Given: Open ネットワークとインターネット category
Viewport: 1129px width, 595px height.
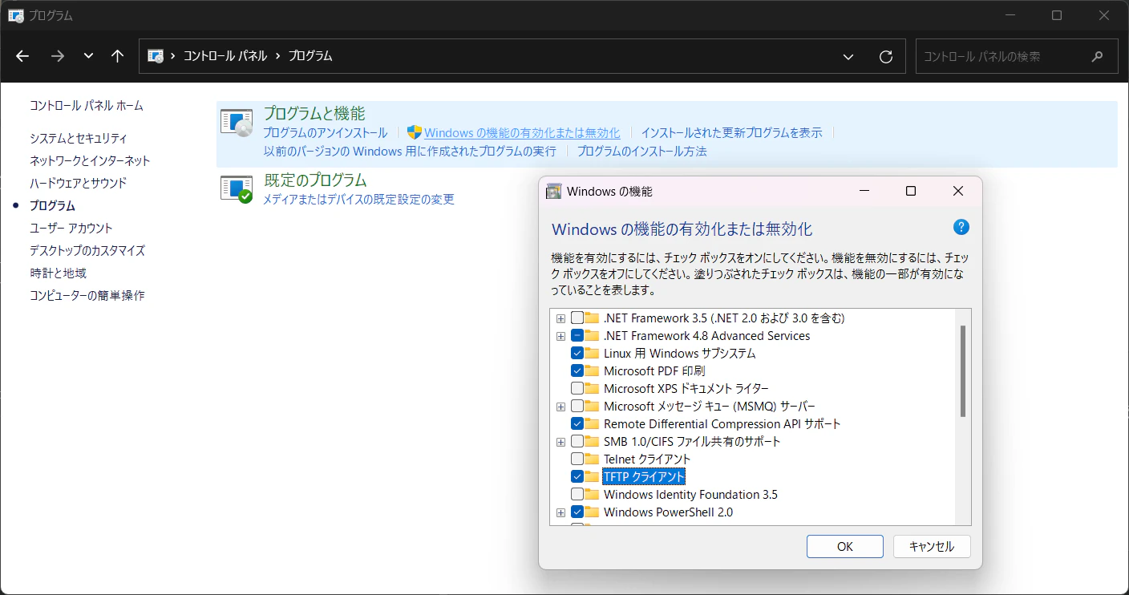Looking at the screenshot, I should [90, 161].
